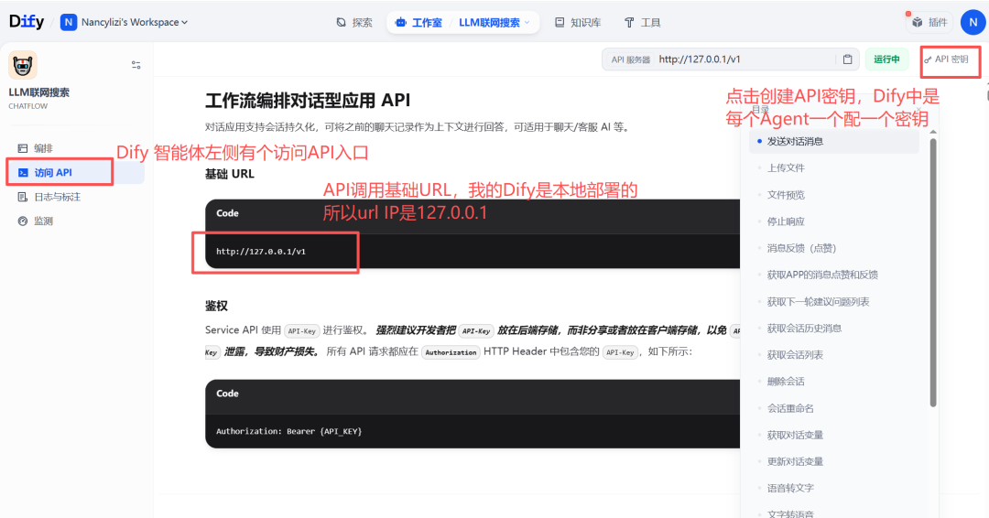
Task: Click the 鉴权 heading
Action: click(x=216, y=307)
